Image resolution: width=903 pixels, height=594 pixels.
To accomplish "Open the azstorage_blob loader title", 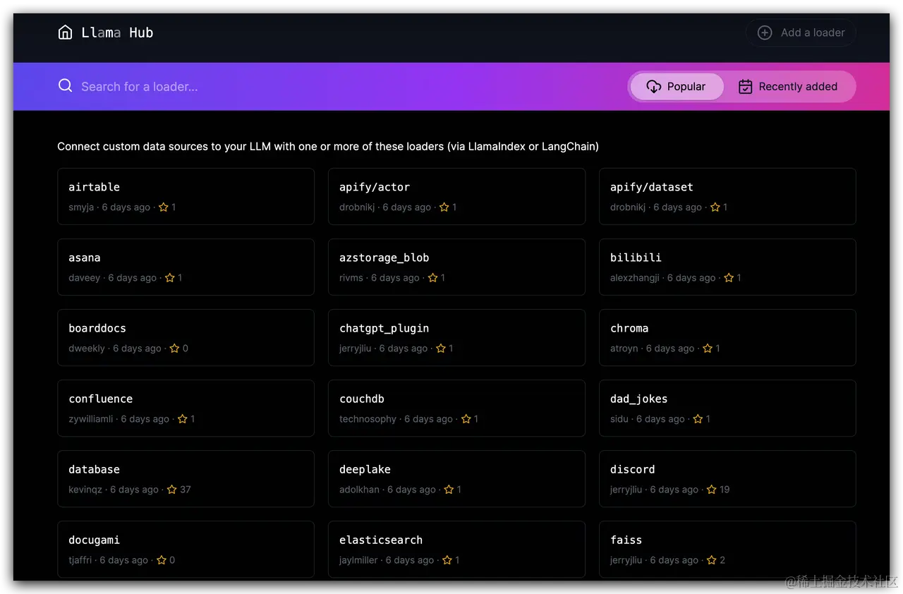I will click(384, 258).
